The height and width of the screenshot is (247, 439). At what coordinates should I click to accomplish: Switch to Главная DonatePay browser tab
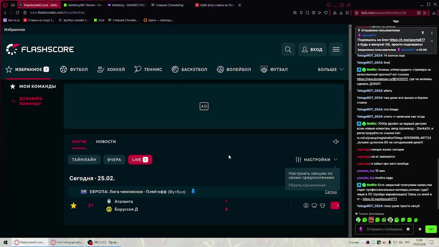(x=168, y=5)
